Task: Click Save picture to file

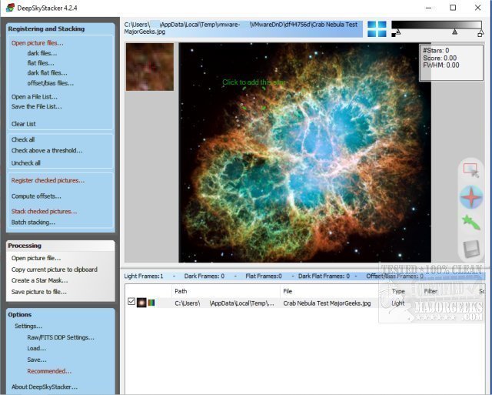Action: (39, 292)
